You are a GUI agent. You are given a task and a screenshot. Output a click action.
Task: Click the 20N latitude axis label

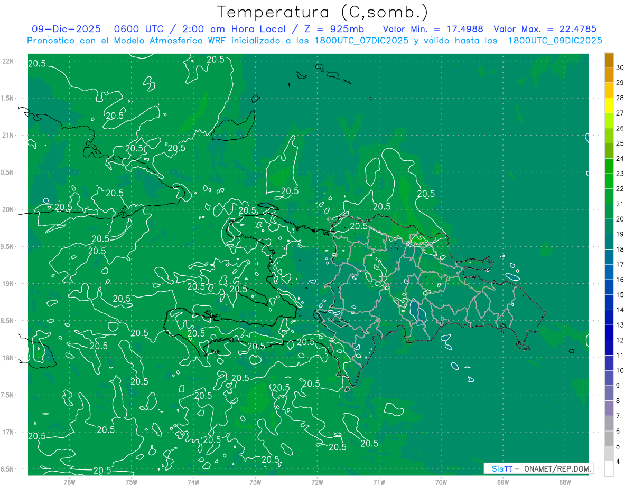point(8,209)
